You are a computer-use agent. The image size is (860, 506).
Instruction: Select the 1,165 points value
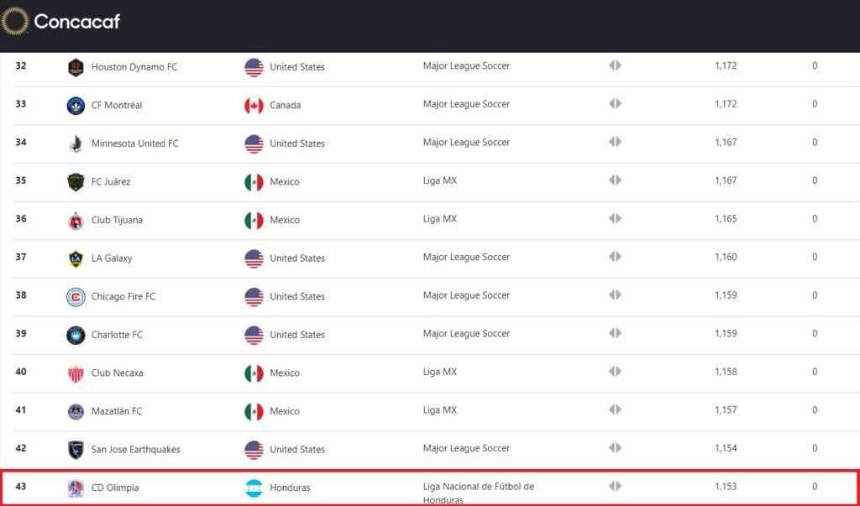pos(726,219)
